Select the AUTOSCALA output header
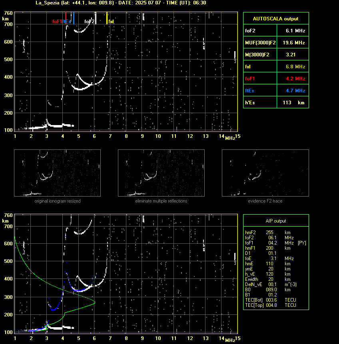The height and width of the screenshot is (344, 339). pos(276,18)
